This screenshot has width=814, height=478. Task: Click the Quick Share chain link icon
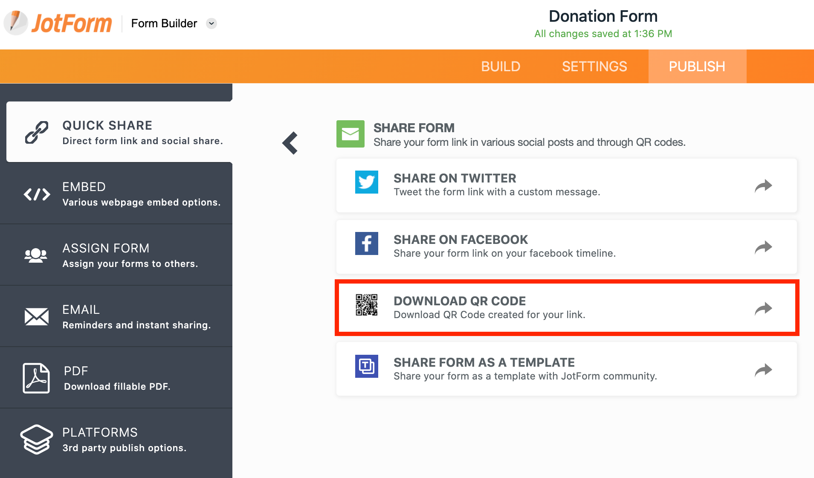37,132
